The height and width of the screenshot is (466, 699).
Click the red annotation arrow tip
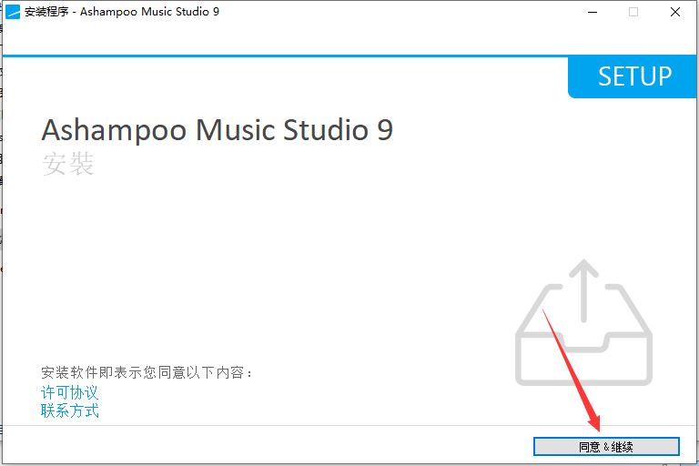tap(598, 430)
